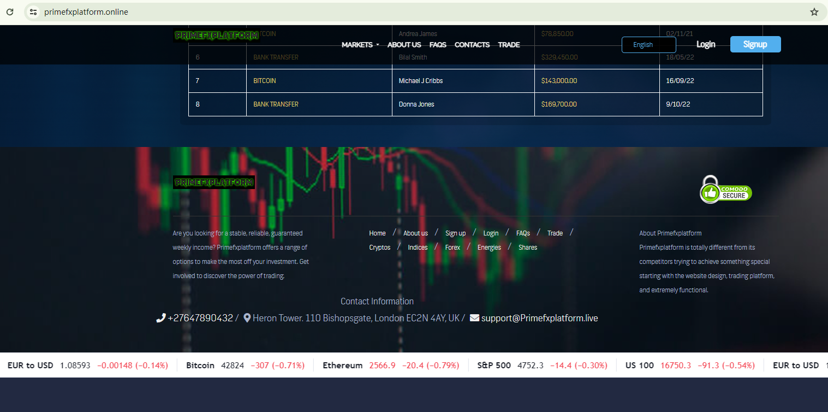Viewport: 828px width, 412px height.
Task: Click the S&P 500 ticker quote
Action: tap(543, 366)
